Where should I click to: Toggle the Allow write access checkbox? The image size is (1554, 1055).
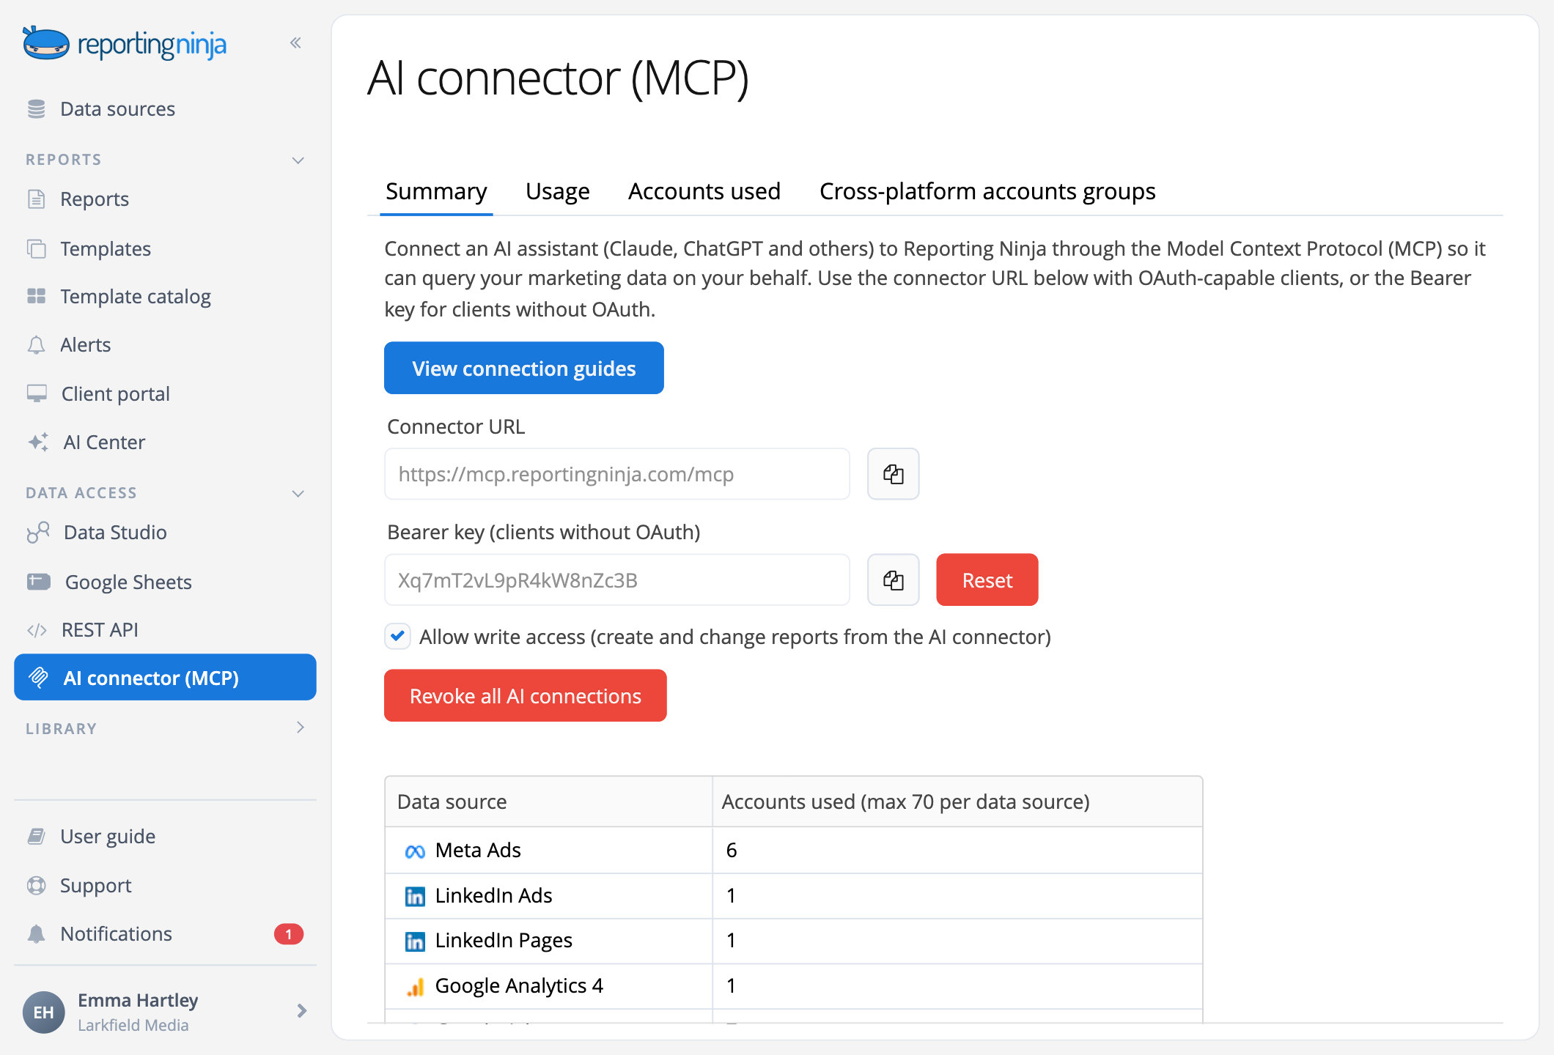tap(397, 637)
